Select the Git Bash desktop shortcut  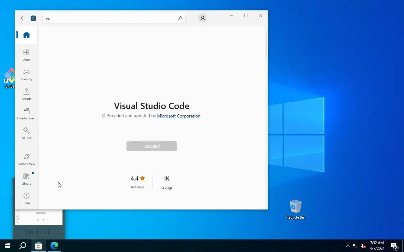[x=9, y=78]
